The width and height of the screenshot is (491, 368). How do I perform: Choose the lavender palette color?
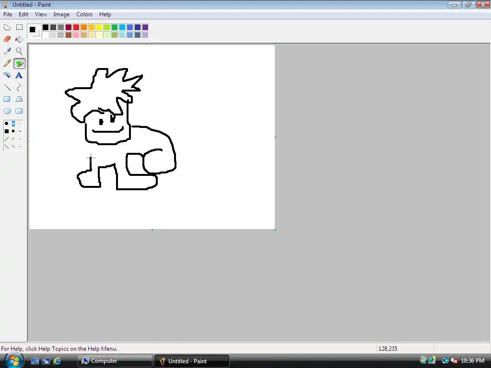145,35
